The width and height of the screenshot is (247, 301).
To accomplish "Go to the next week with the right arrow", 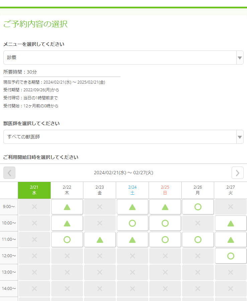I will 237,173.
